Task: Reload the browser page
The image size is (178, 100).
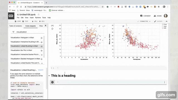Action: pyautogui.click(x=17, y=7)
